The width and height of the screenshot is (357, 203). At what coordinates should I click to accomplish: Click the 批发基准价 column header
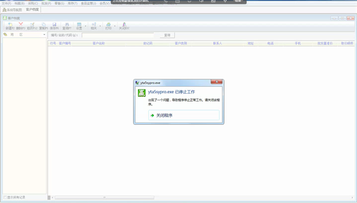[x=325, y=43]
